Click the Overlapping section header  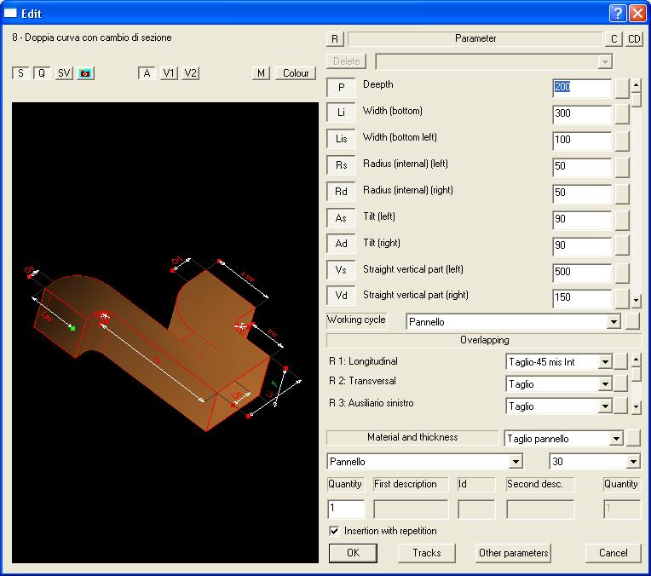pyautogui.click(x=484, y=340)
